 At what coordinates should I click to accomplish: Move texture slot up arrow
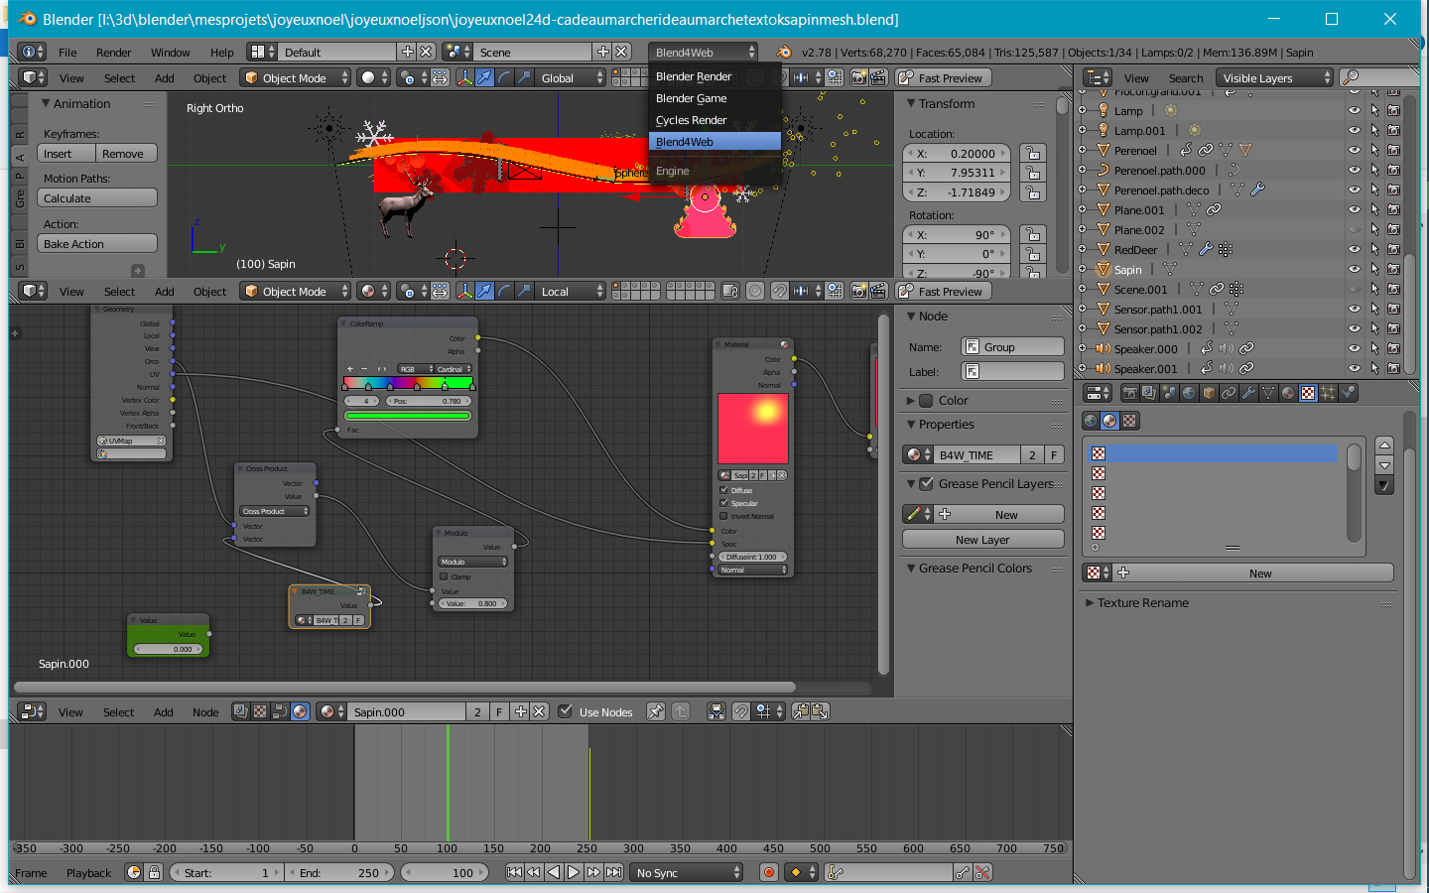tap(1384, 446)
